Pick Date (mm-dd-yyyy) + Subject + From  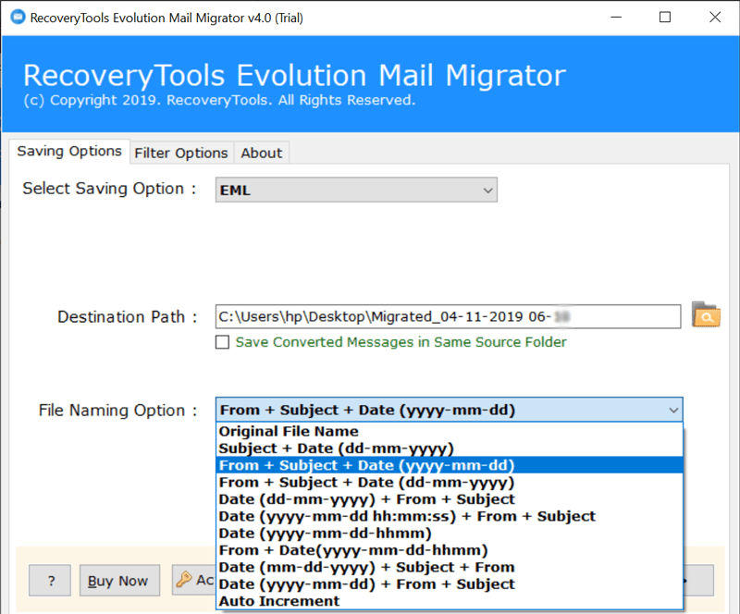click(x=449, y=567)
